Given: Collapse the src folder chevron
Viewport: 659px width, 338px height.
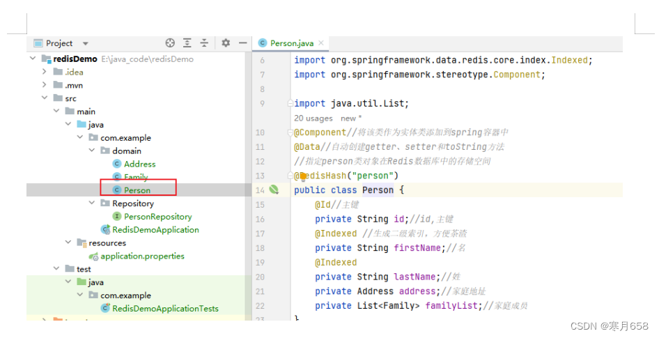Looking at the screenshot, I should [x=45, y=98].
